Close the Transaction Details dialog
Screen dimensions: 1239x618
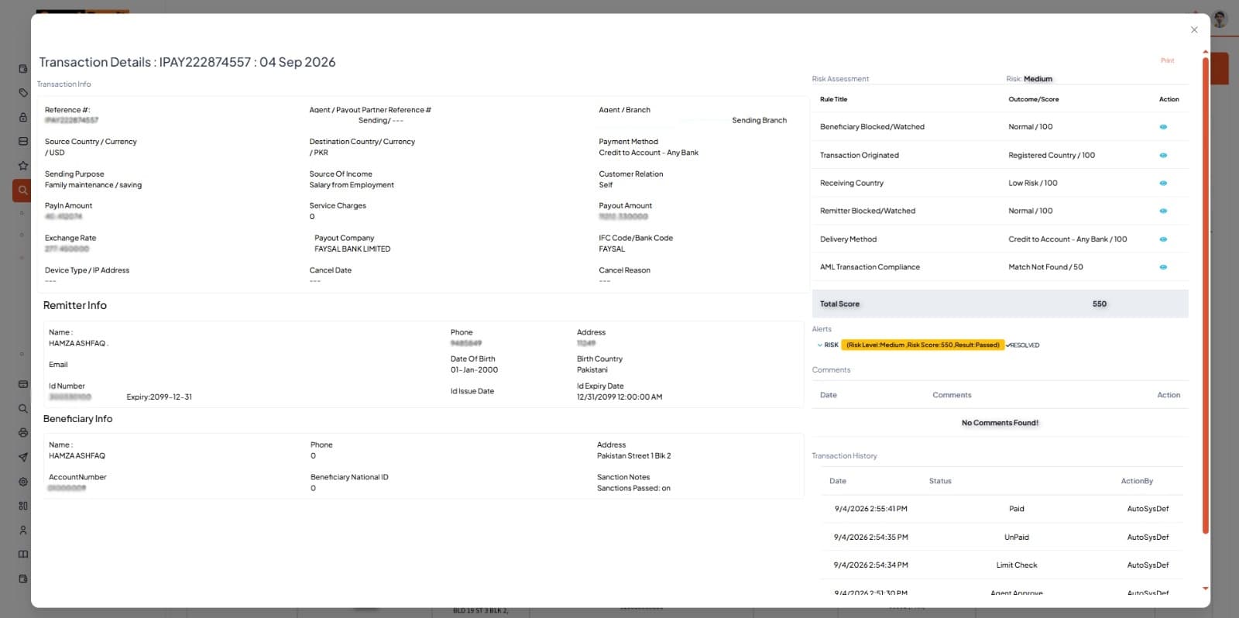coord(1194,29)
